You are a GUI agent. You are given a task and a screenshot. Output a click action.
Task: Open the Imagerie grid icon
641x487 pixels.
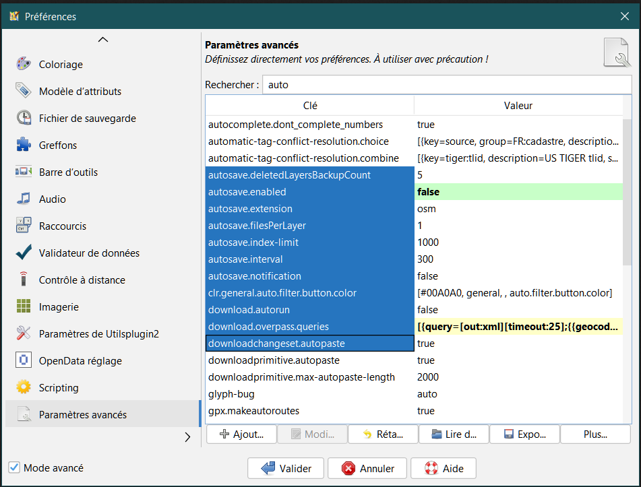click(x=24, y=306)
